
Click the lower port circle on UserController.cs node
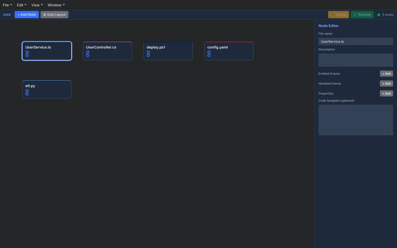88,55
